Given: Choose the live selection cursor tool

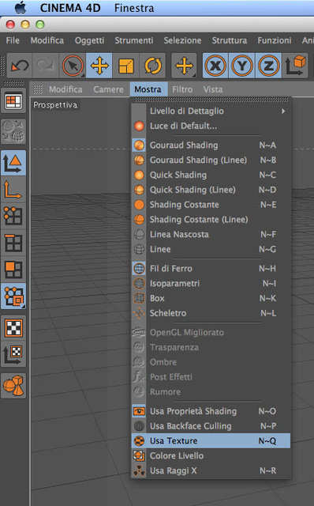Looking at the screenshot, I should point(73,66).
